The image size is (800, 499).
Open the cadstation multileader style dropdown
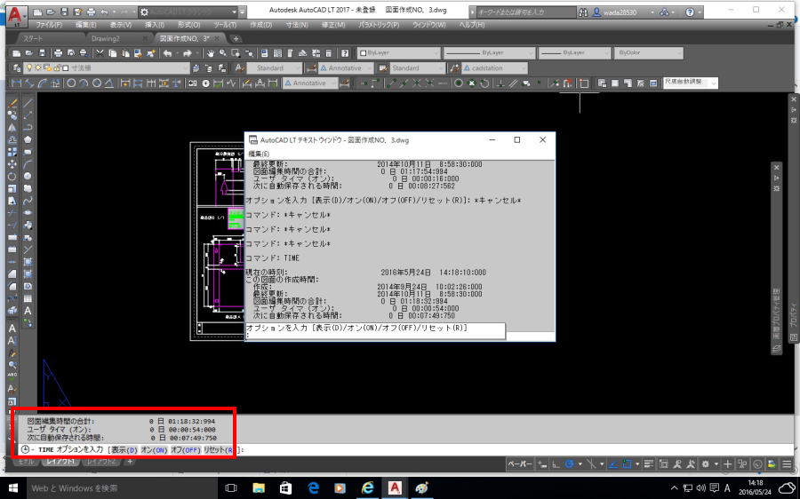495,67
